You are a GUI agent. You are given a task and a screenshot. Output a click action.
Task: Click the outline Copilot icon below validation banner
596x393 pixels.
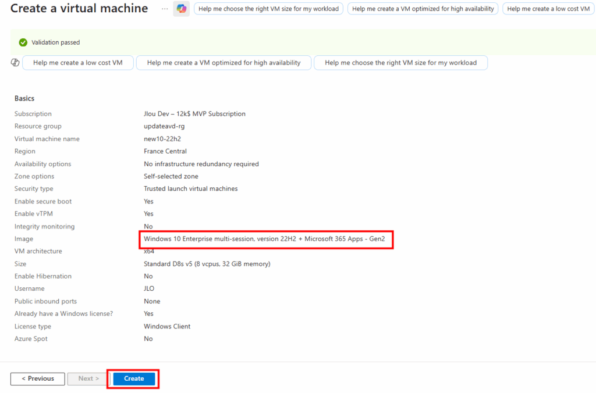click(16, 63)
